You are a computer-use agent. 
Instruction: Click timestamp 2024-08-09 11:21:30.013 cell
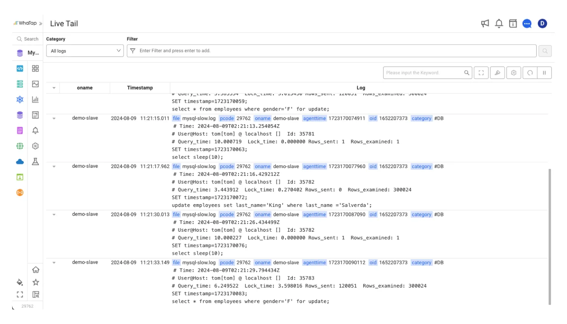coord(140,215)
